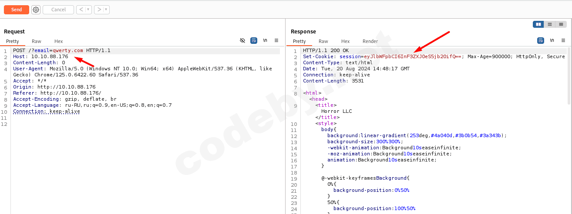Viewport: 572px width, 214px height.
Task: Switch Response view to Raw tab
Action: (323, 41)
